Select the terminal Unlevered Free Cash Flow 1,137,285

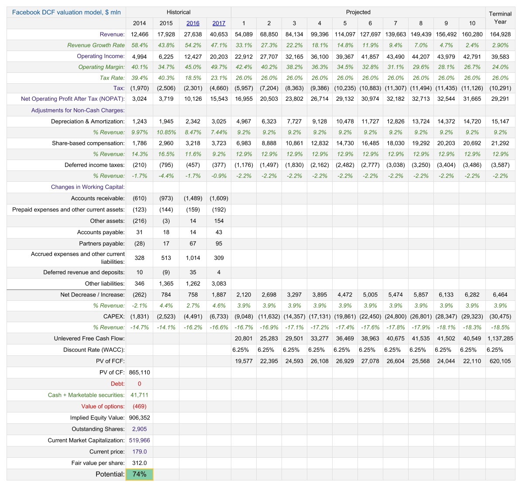500,338
